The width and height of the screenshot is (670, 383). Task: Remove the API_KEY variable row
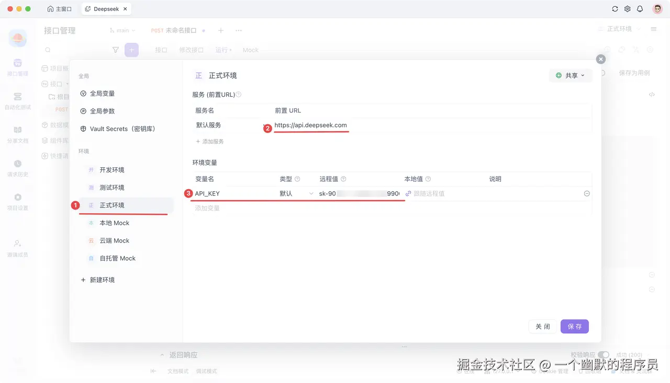587,194
